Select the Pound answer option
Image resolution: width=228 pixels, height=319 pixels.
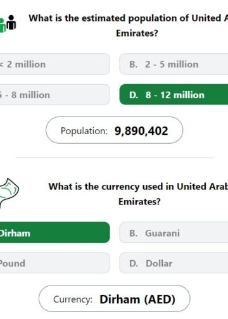point(54,263)
